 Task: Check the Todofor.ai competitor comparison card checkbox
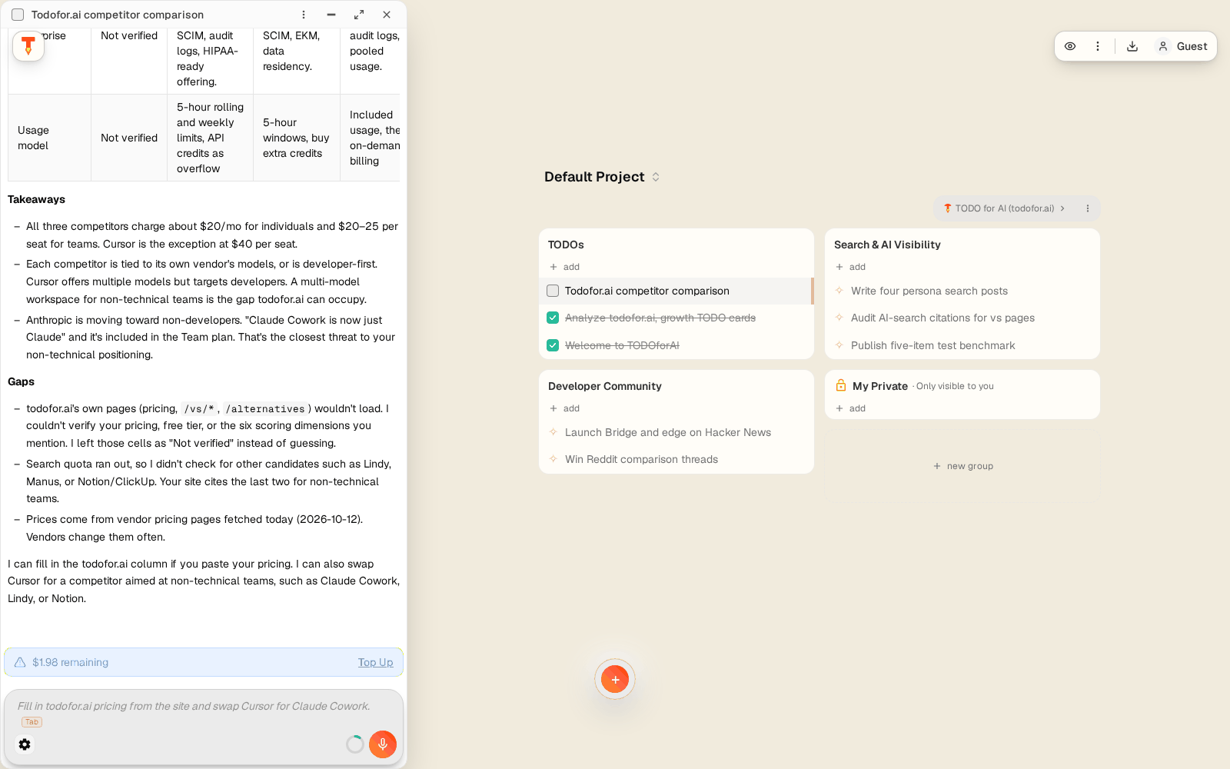click(553, 291)
